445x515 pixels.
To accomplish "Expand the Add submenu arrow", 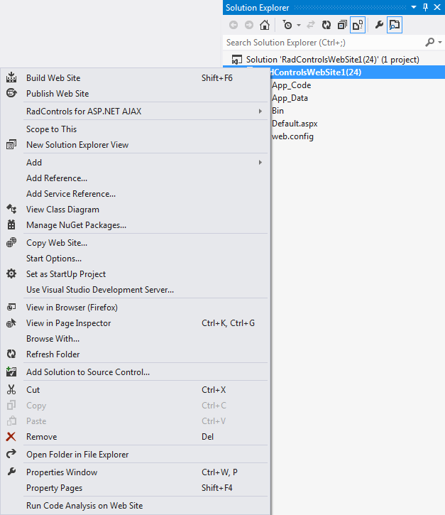I will tap(260, 163).
